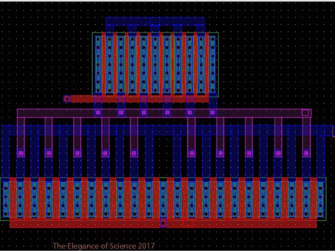This screenshot has width=335, height=251.
Task: Click the rightmost magenta via on the lower finger row
Action: [x=307, y=153]
